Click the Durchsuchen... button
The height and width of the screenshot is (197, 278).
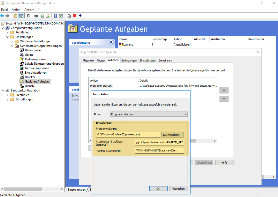click(x=172, y=135)
